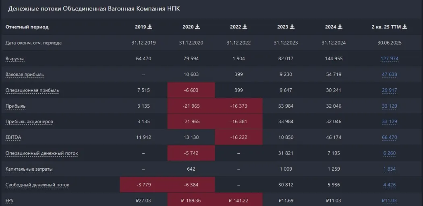
Task: Click the Прибыль акционеров label
Action: tap(29, 122)
